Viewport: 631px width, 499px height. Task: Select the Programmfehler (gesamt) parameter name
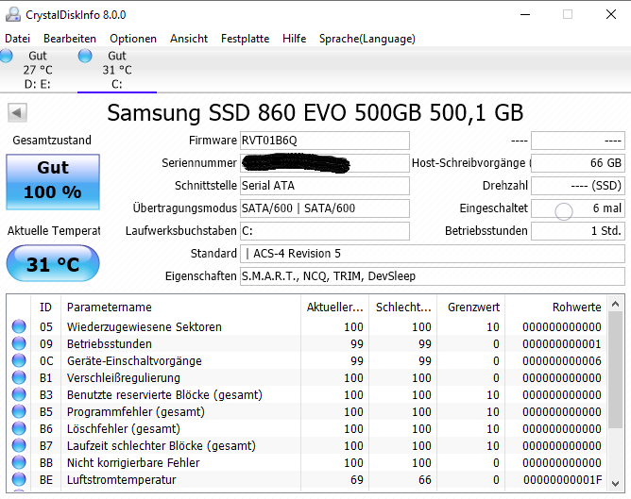(x=136, y=412)
